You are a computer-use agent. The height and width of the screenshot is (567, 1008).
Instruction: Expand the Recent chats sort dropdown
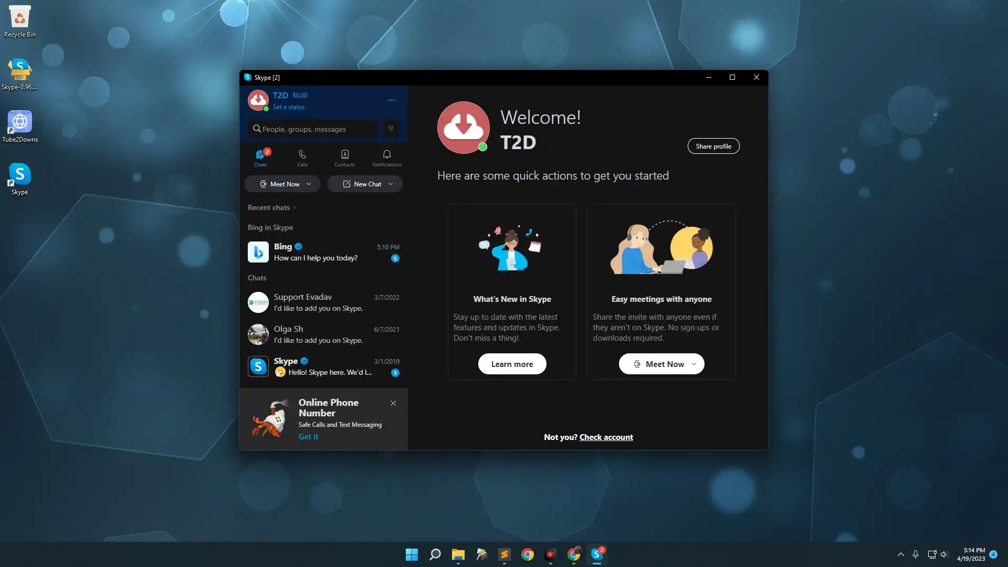coord(272,208)
